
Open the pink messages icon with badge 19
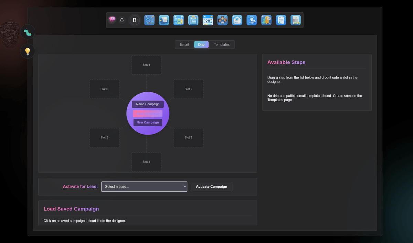pos(112,20)
